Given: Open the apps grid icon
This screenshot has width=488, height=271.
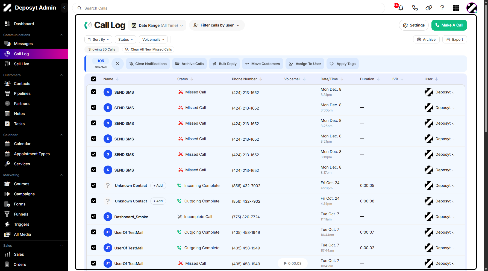Looking at the screenshot, I should (456, 8).
